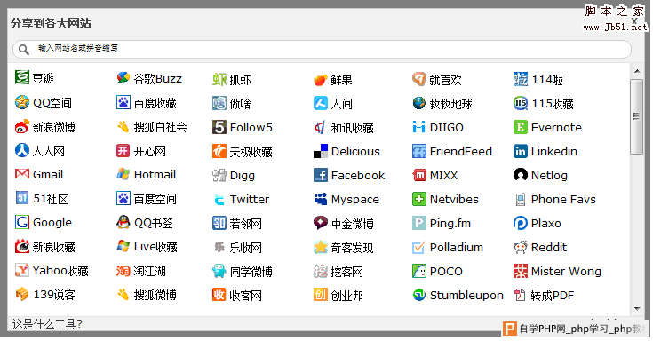The height and width of the screenshot is (341, 653).
Task: Click the scrollbar down arrow
Action: click(637, 308)
